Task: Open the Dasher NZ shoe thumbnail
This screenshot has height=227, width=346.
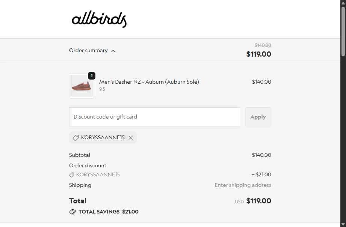Action: point(81,86)
